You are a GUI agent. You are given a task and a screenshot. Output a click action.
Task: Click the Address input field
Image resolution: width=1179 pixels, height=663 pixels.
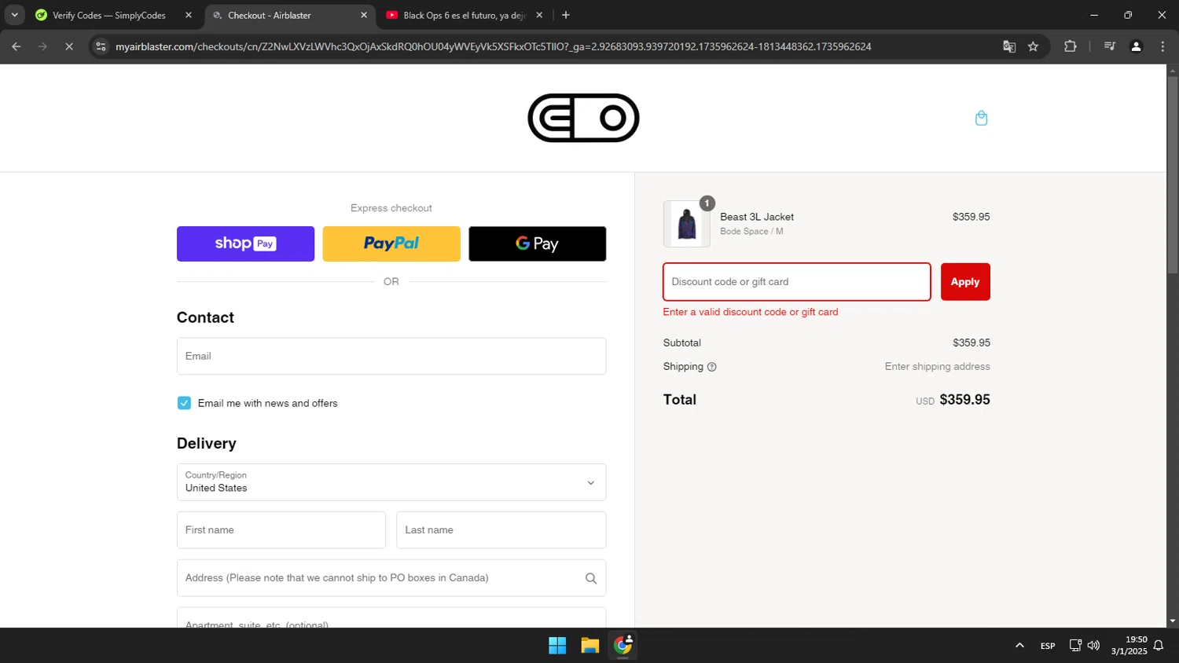pyautogui.click(x=391, y=578)
